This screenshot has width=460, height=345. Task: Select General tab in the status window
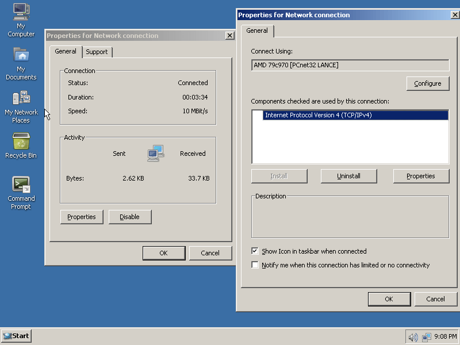tap(66, 51)
